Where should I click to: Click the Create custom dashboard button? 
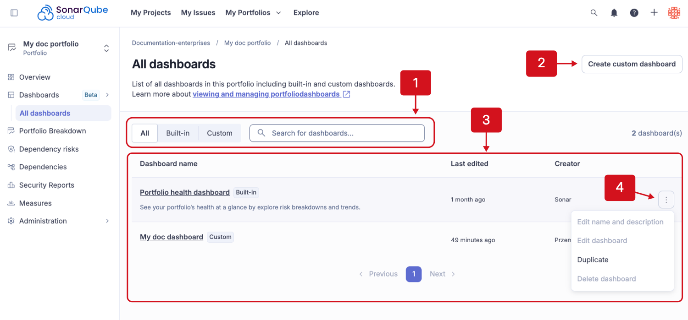pyautogui.click(x=632, y=64)
